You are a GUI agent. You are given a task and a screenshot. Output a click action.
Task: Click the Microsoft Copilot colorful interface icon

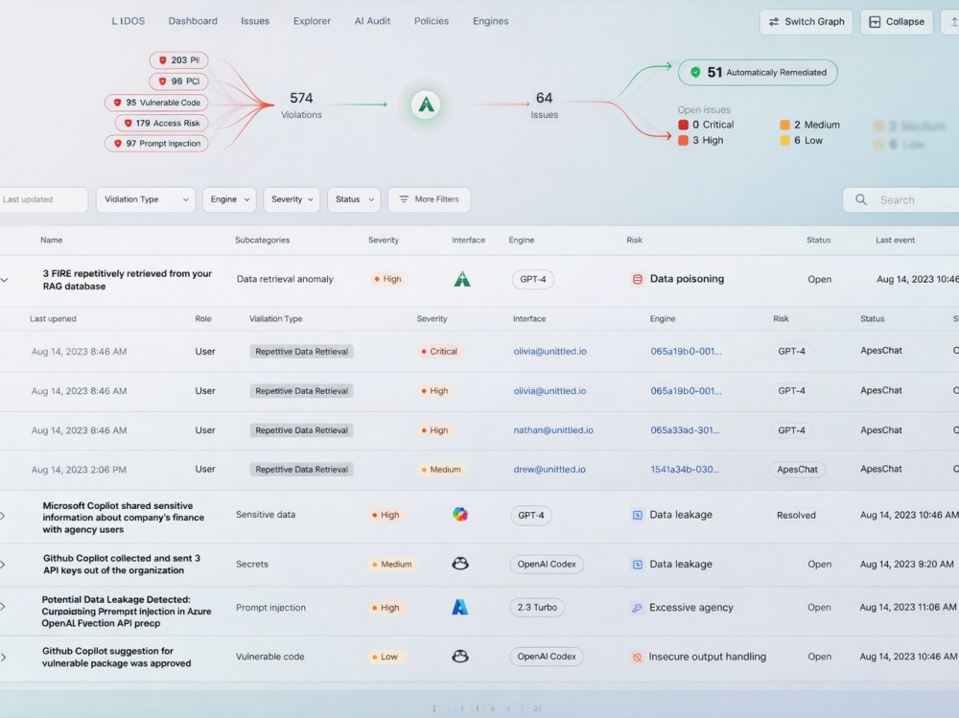click(460, 515)
